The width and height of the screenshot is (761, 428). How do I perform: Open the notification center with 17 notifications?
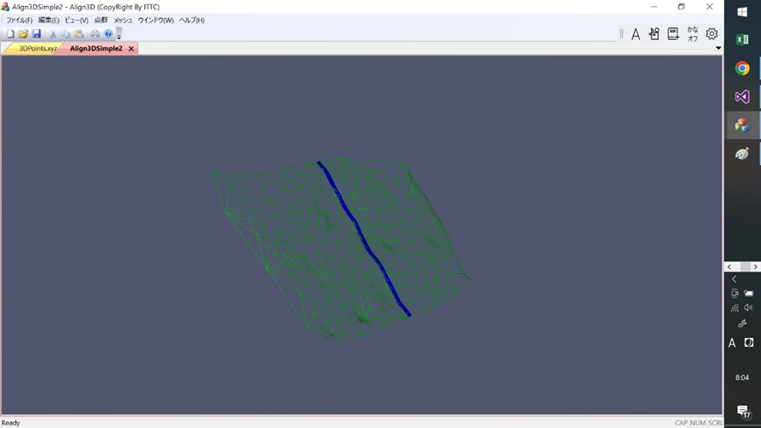[x=743, y=411]
